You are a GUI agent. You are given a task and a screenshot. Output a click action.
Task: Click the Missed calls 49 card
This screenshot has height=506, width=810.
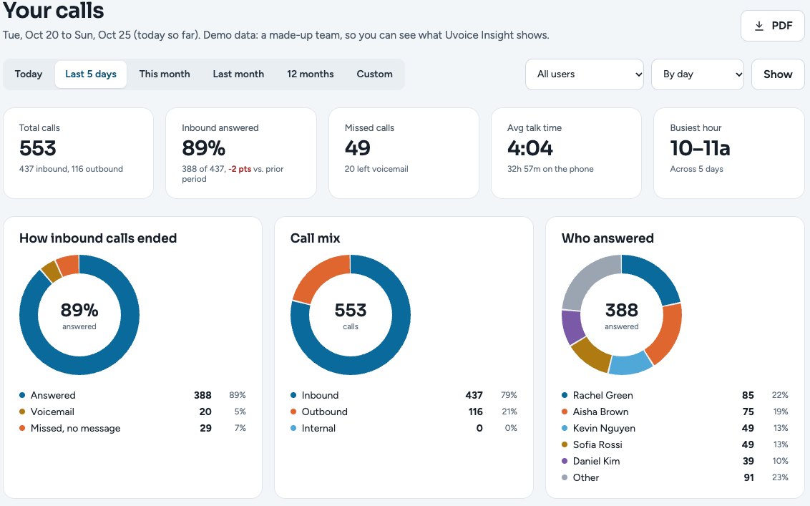(404, 153)
